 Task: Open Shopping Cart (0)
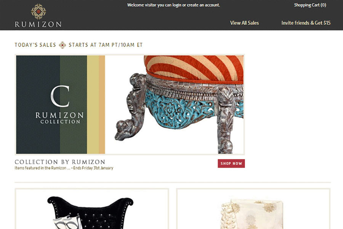pos(310,5)
